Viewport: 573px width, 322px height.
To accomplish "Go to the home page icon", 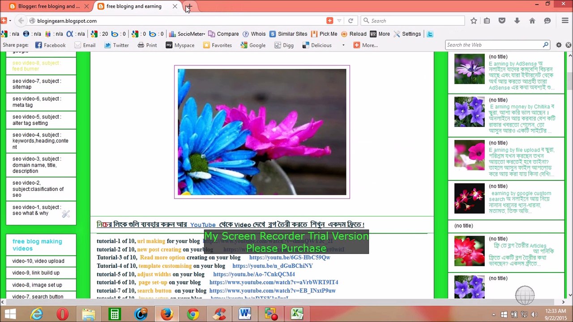I will click(x=532, y=21).
